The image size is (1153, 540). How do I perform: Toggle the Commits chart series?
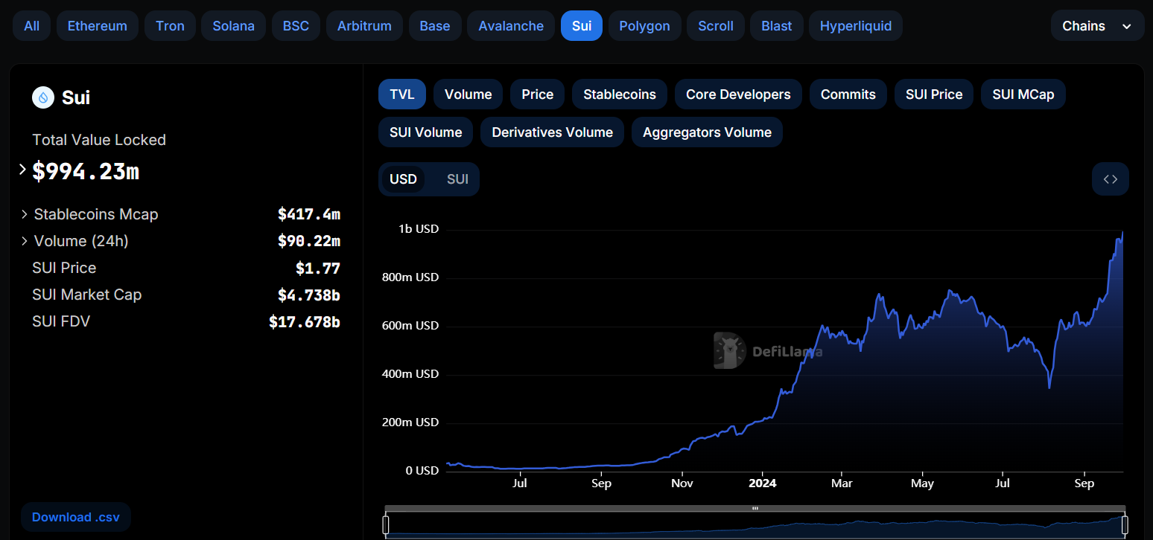click(x=848, y=94)
